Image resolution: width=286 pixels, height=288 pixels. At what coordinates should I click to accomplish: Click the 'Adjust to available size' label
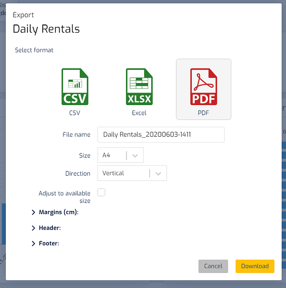(x=64, y=197)
